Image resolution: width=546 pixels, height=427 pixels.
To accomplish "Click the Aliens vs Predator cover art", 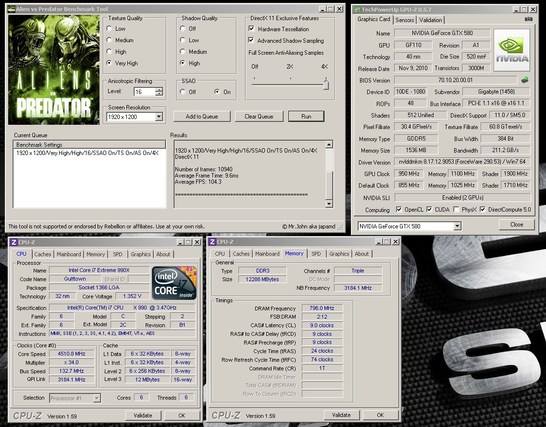I will (x=53, y=70).
